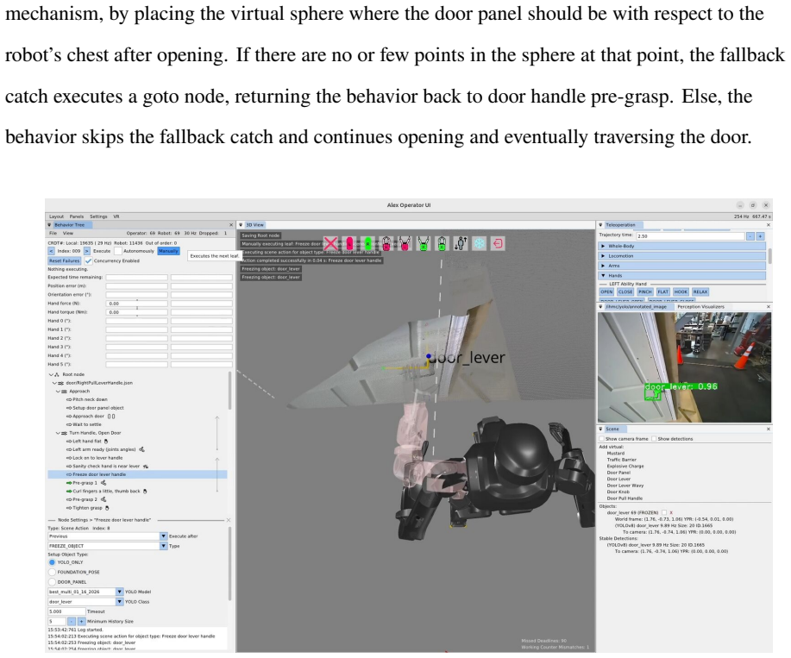Toggle Show camera frame checkbox
The image size is (791, 658).
[602, 439]
